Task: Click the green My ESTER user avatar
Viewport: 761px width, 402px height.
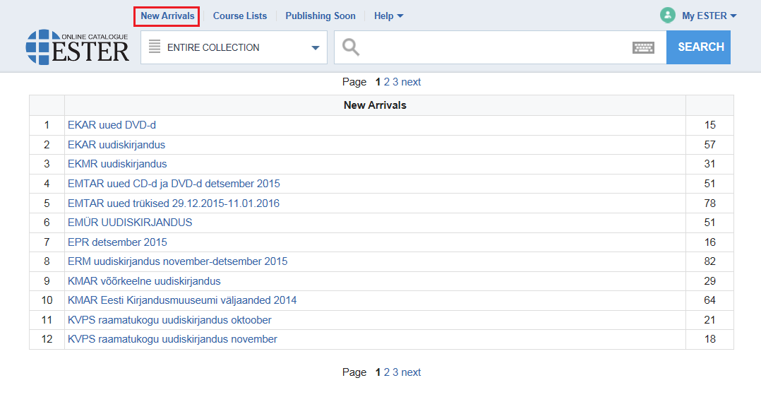Action: [x=668, y=16]
